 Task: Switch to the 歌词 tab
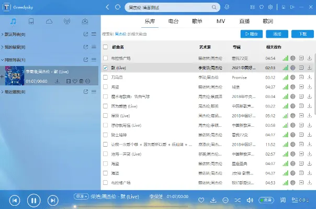[x=268, y=21]
